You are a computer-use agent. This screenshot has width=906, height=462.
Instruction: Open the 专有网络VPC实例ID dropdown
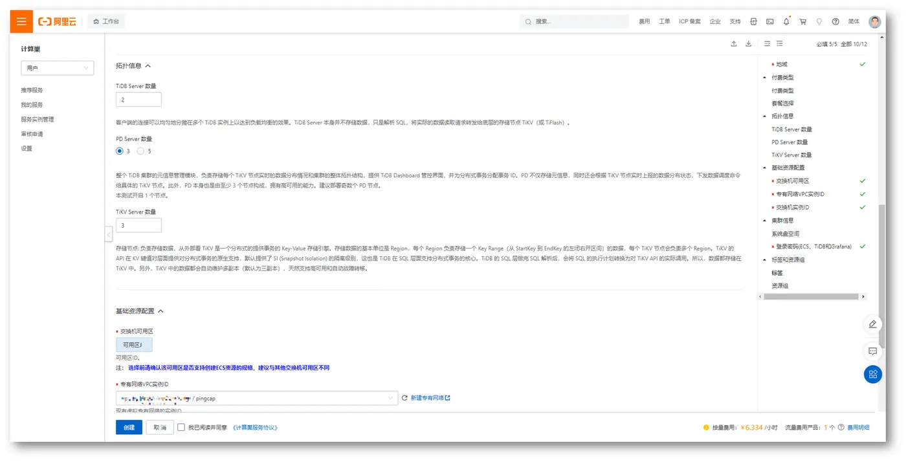coord(257,398)
